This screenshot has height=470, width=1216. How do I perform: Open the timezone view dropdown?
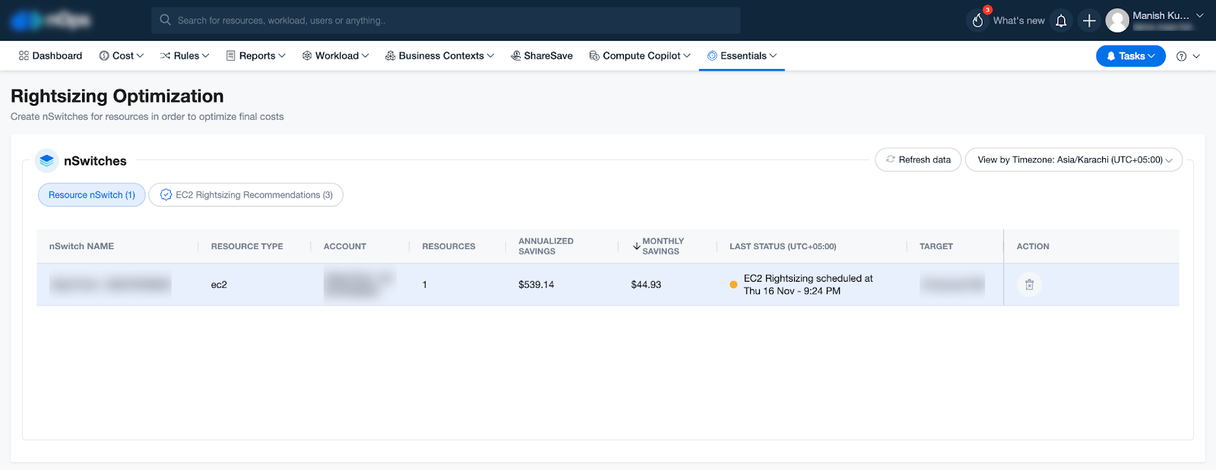pos(1073,160)
